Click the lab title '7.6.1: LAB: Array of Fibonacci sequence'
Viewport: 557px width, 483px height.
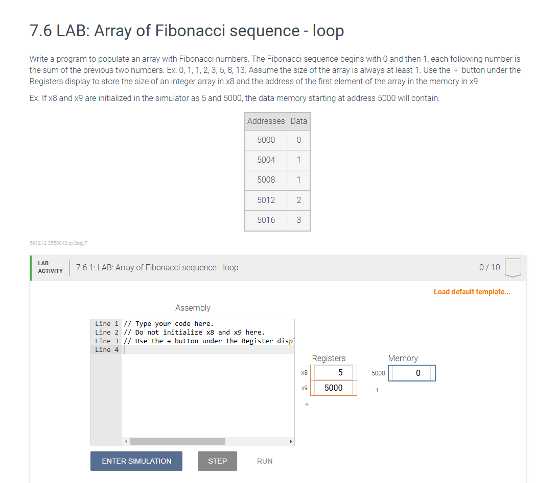(157, 267)
